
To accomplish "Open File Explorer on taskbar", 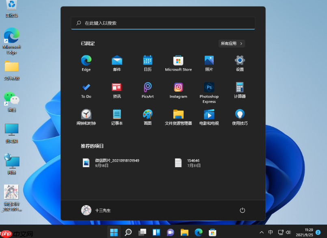I will pos(184,232).
